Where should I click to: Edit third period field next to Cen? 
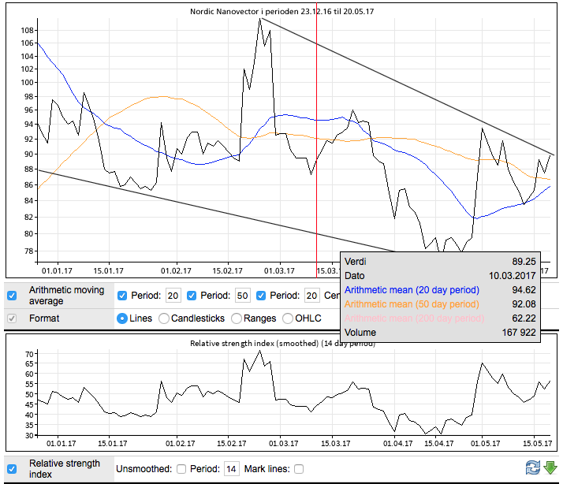311,296
